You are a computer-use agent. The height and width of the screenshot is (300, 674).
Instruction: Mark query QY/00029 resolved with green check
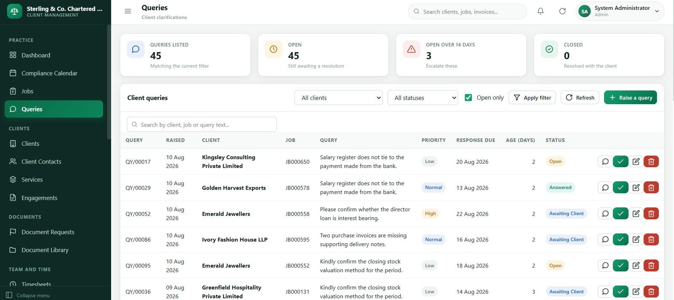click(621, 187)
